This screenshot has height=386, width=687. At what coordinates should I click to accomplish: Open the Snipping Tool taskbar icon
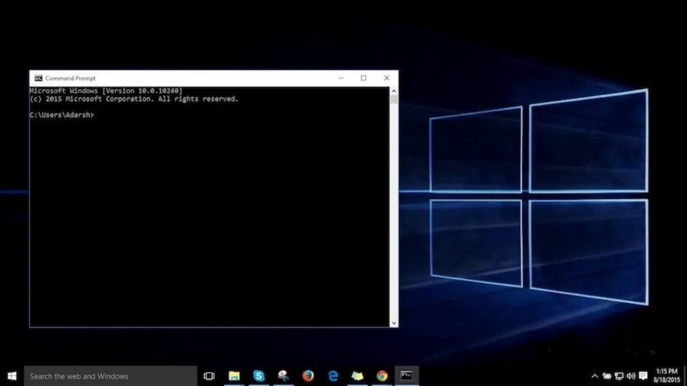pos(283,376)
